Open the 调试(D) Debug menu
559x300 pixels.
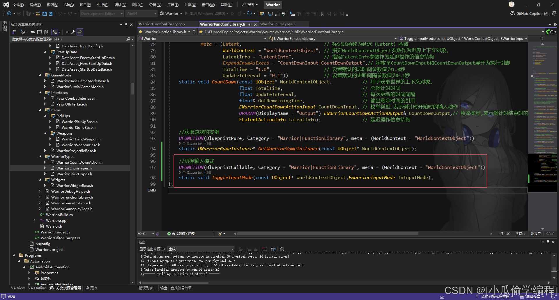[x=120, y=5]
